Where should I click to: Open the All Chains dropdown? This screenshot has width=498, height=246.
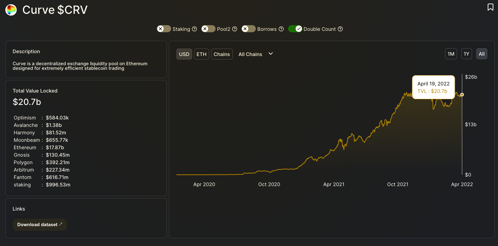[256, 54]
